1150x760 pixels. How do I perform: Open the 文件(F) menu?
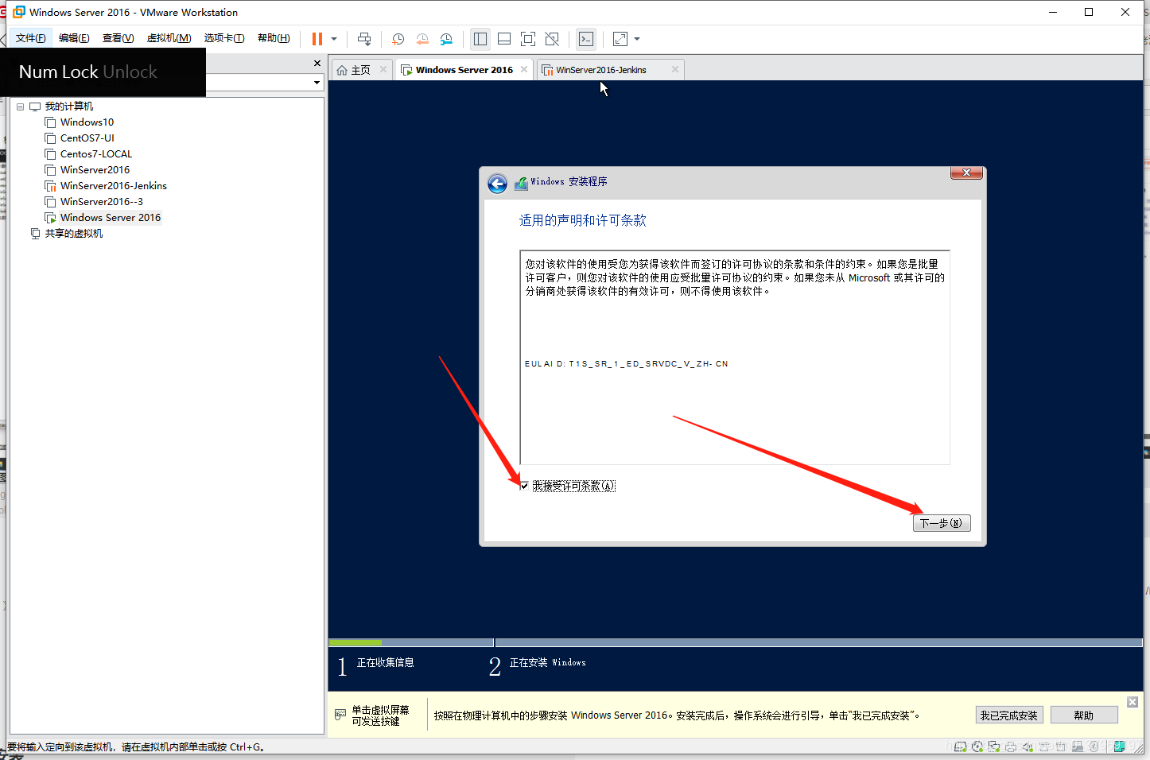point(31,38)
